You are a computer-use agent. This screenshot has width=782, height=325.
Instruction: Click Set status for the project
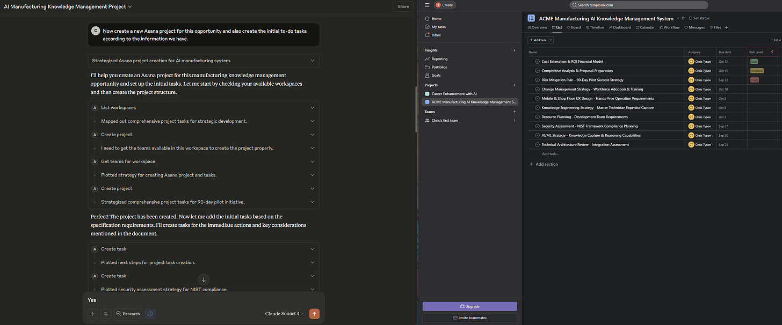(699, 18)
